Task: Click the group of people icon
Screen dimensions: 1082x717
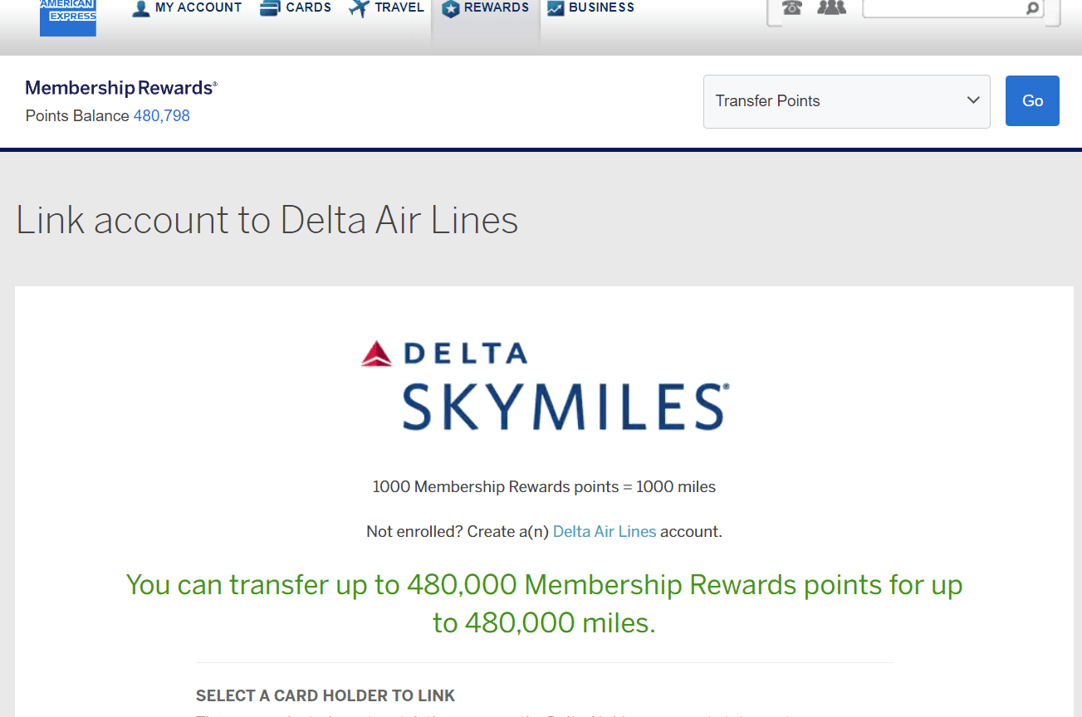Action: [831, 8]
